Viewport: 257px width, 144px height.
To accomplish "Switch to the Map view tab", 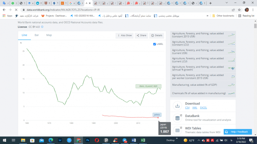I will click(x=49, y=35).
